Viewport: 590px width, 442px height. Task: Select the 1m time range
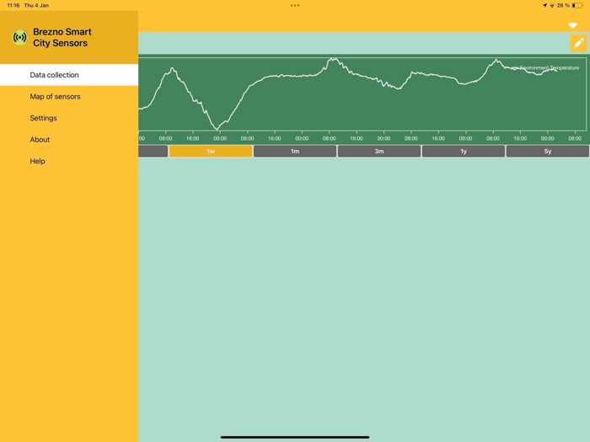[x=295, y=151]
